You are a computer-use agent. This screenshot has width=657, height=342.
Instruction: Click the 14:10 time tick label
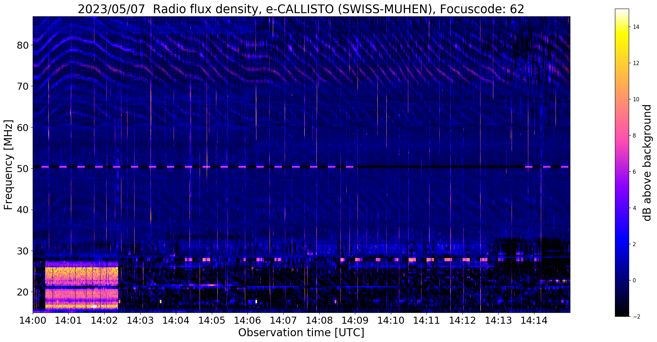(391, 320)
